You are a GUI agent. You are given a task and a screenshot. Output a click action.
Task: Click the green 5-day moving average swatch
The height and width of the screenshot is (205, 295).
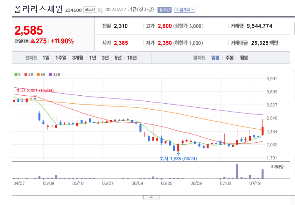click(x=16, y=74)
